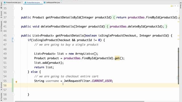Viewport: 182px width, 102px height.
Task: Close the ProductController.java tab
Action: click(22, 3)
